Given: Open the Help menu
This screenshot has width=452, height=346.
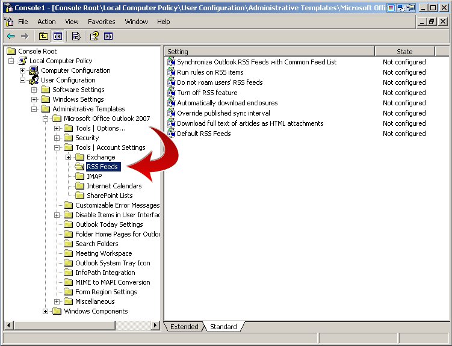Looking at the screenshot, I should [164, 22].
